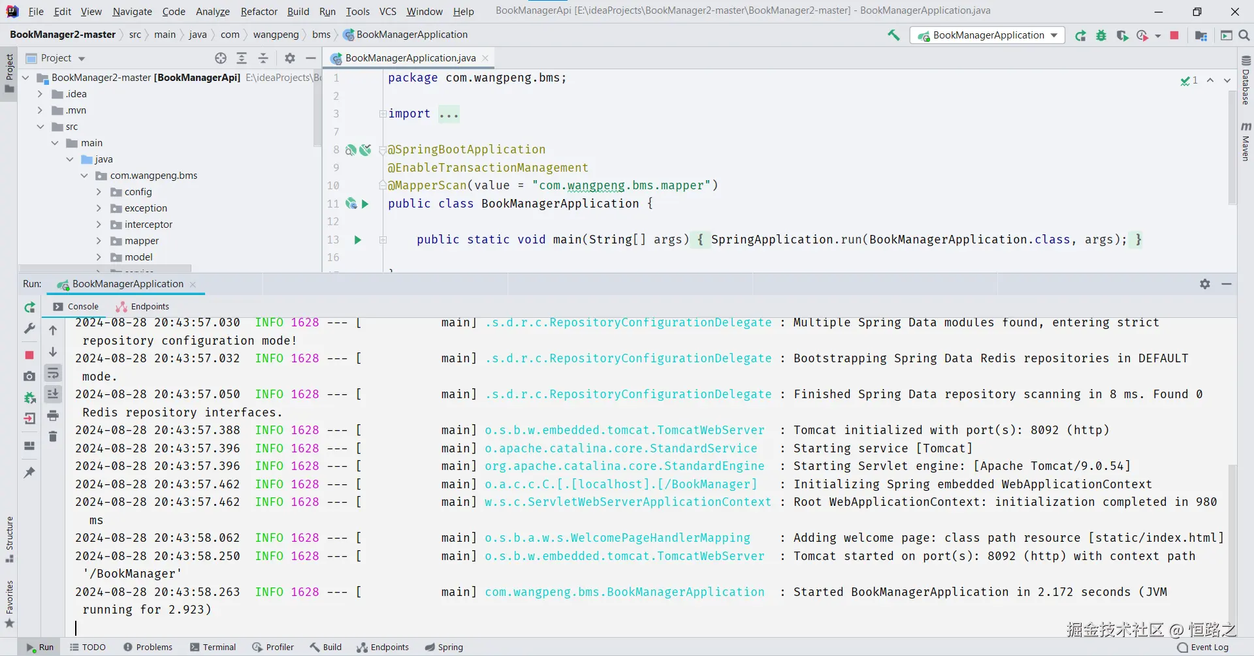Open the Event Log

[1202, 647]
